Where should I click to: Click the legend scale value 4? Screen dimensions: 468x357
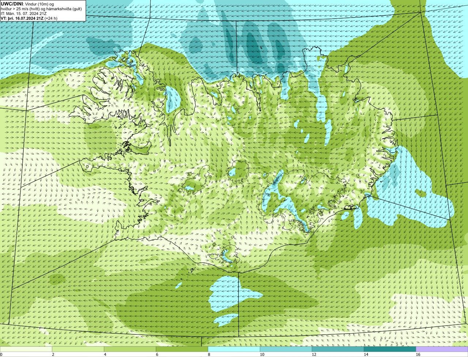tap(105, 354)
